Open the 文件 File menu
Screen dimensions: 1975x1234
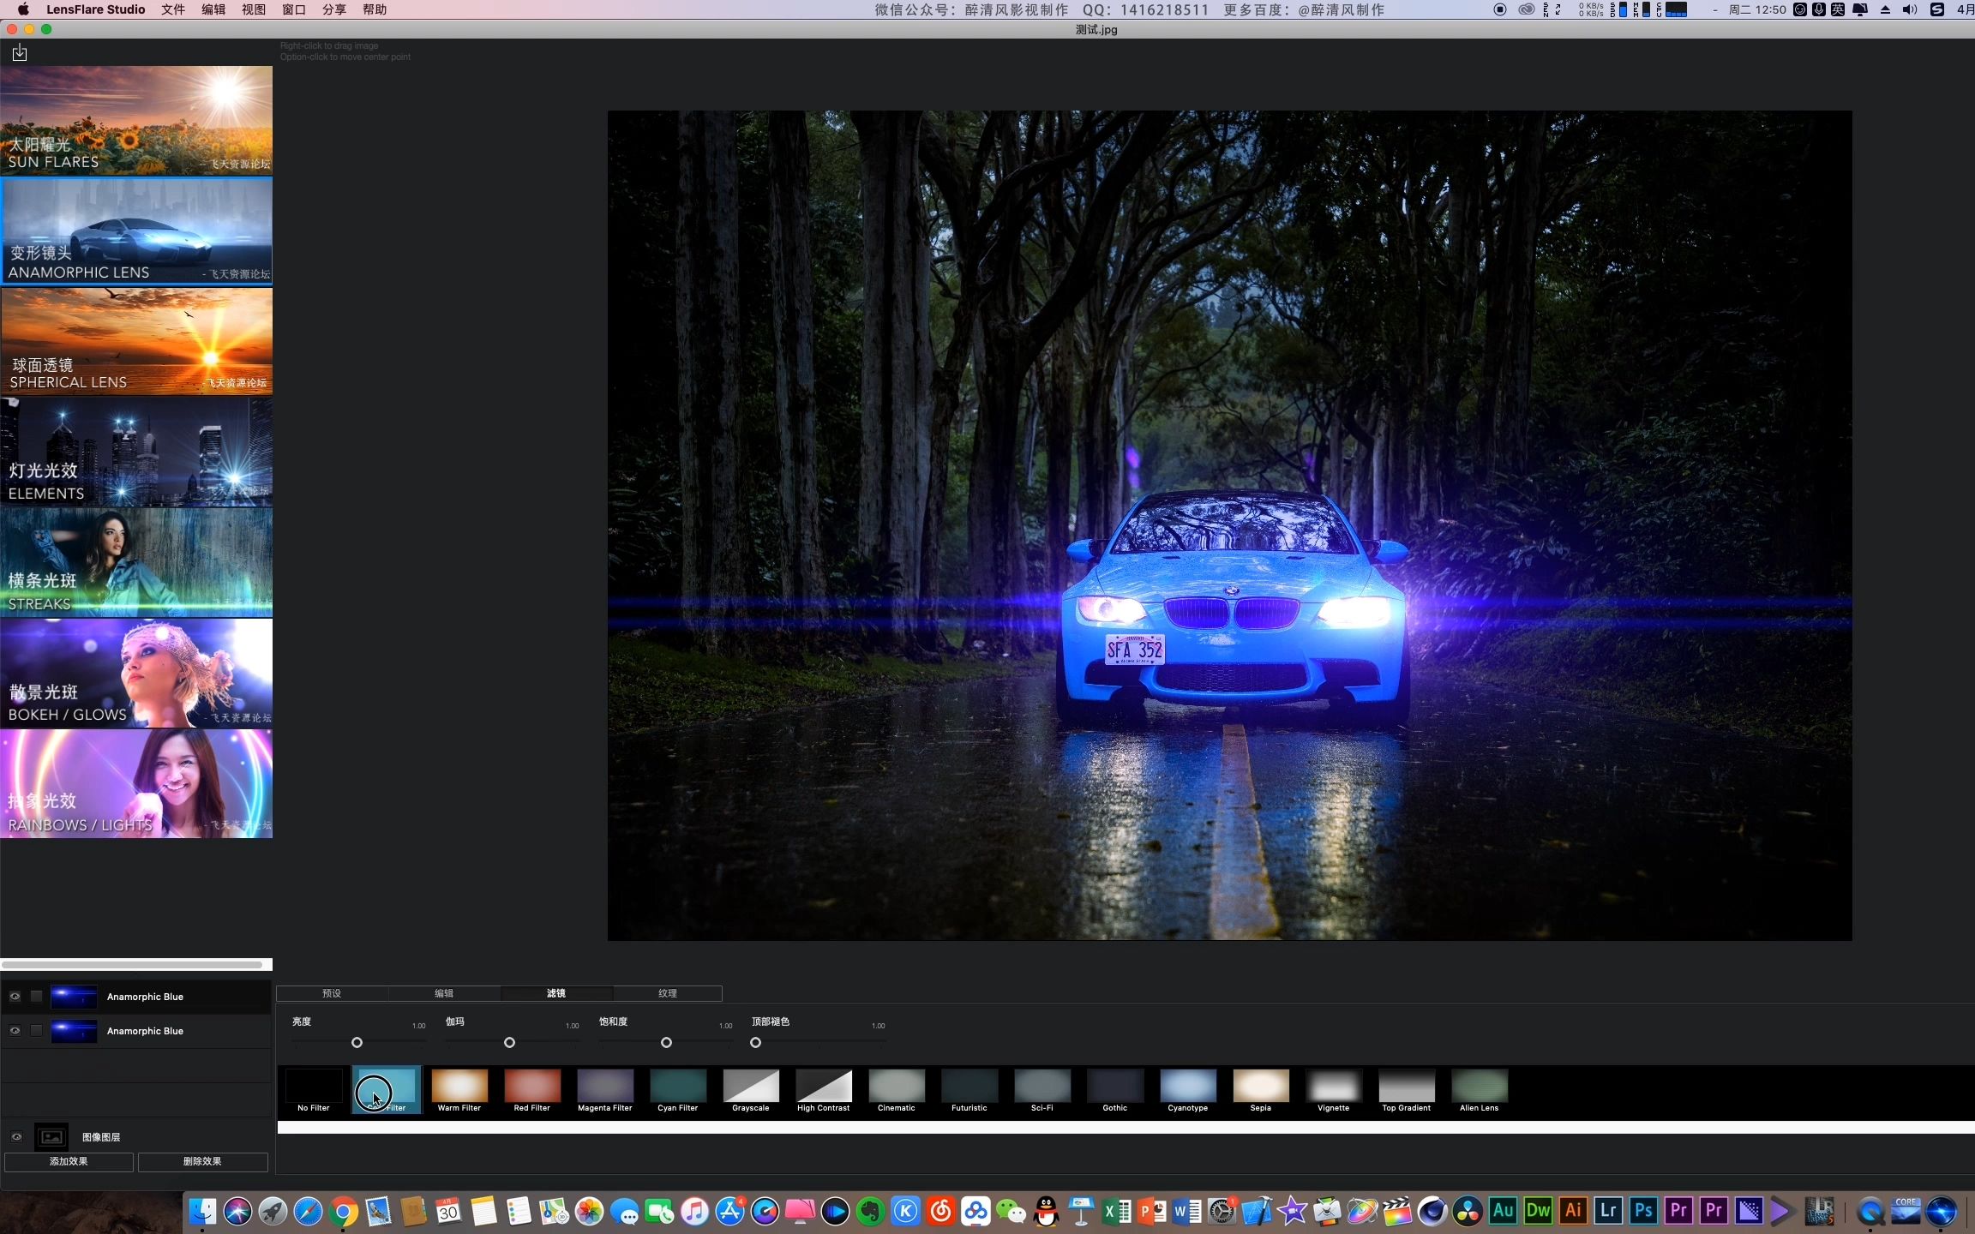(173, 9)
